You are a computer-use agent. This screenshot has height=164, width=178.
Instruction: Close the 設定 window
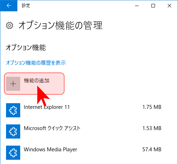(169, 6)
